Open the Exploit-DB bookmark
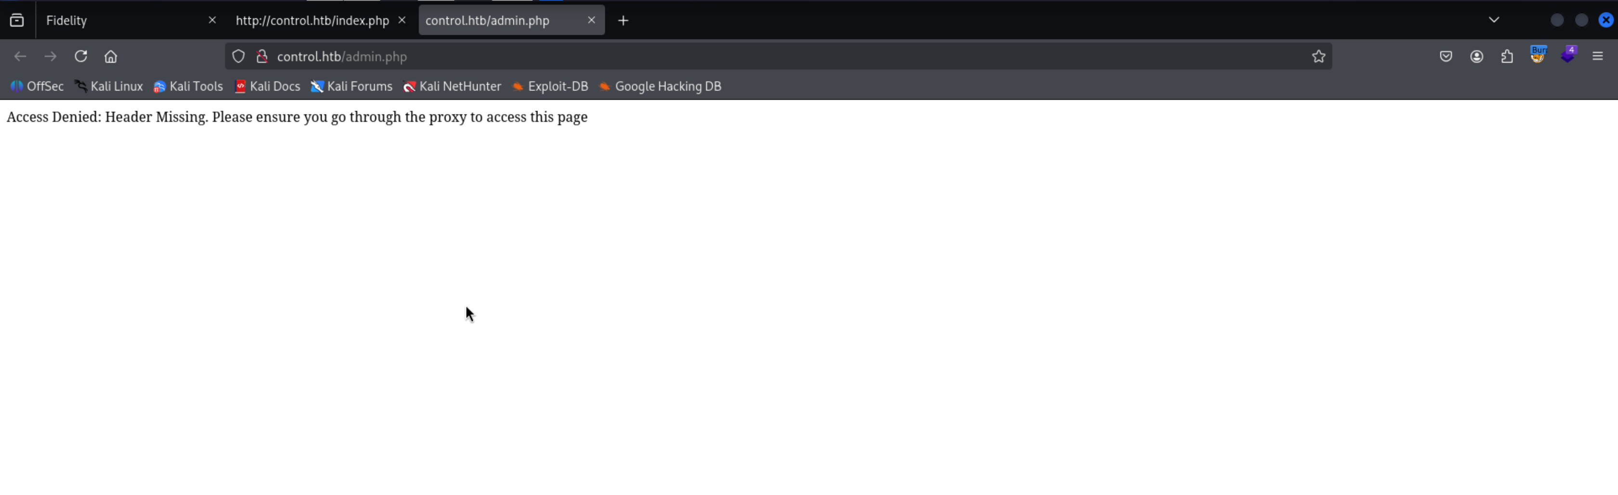1618x495 pixels. (x=550, y=86)
